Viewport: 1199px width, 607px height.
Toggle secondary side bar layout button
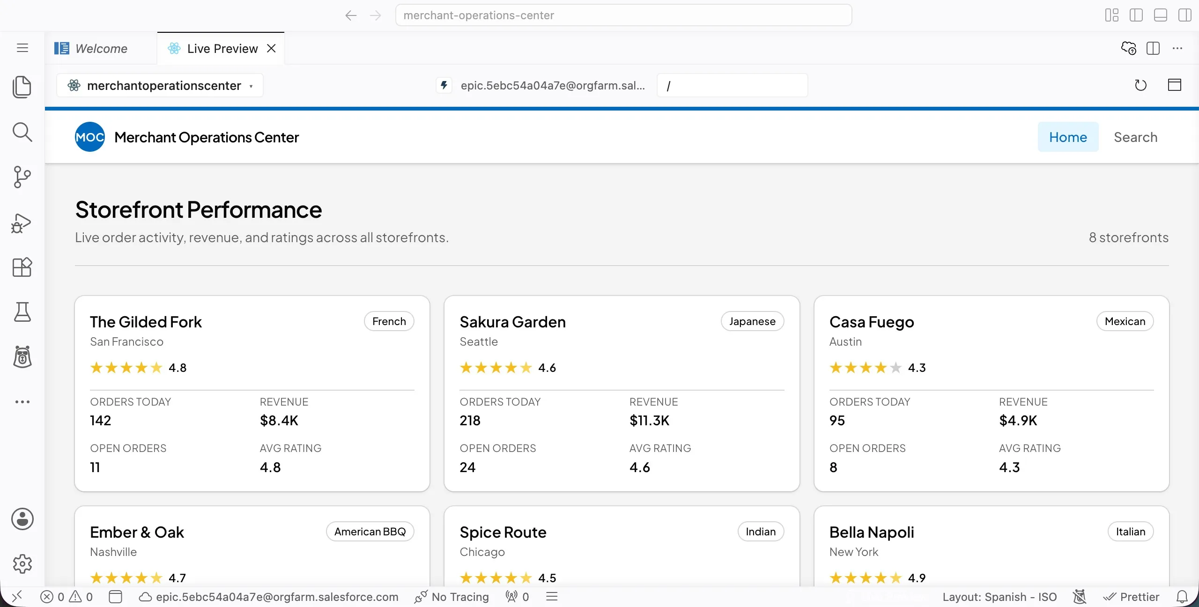click(x=1185, y=15)
